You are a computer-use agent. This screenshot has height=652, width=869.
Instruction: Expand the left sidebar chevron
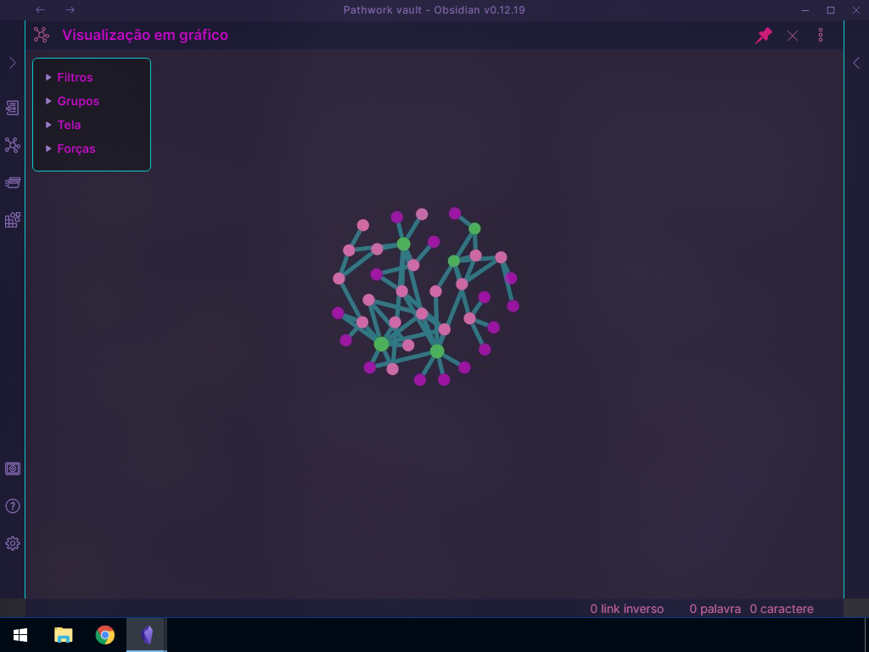coord(12,63)
